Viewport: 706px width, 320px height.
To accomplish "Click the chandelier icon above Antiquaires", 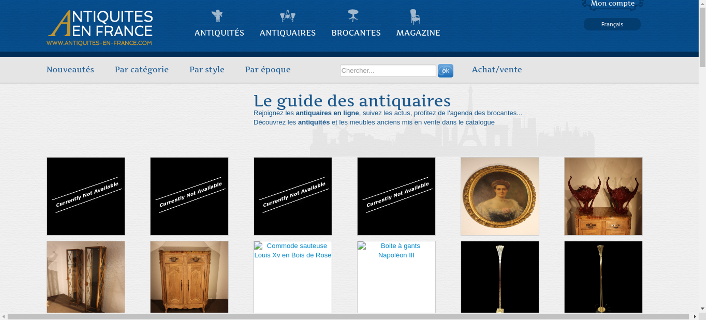I will pyautogui.click(x=287, y=16).
